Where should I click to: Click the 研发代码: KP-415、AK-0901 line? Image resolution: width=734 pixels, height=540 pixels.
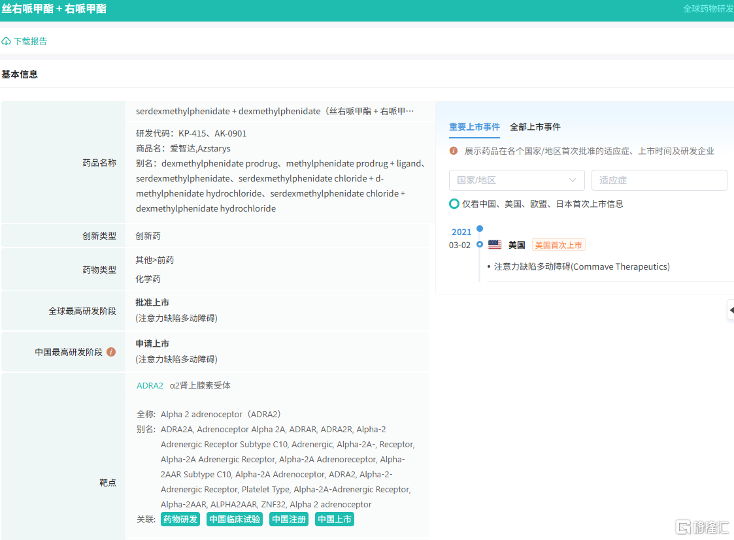click(x=191, y=134)
